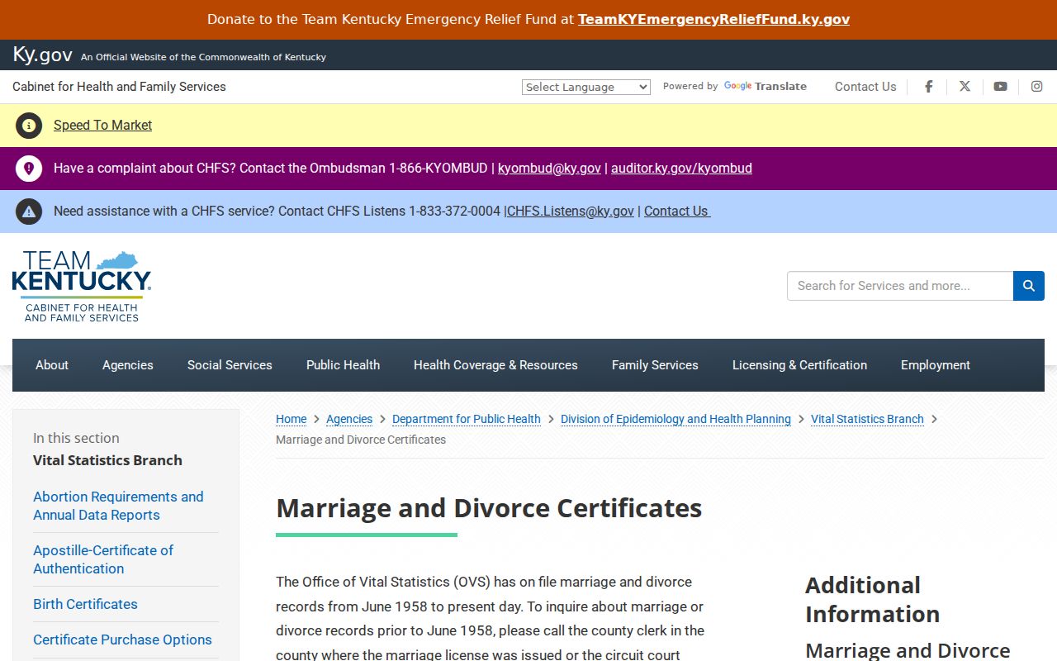Click the warning triangle icon in blue banner

click(x=29, y=212)
